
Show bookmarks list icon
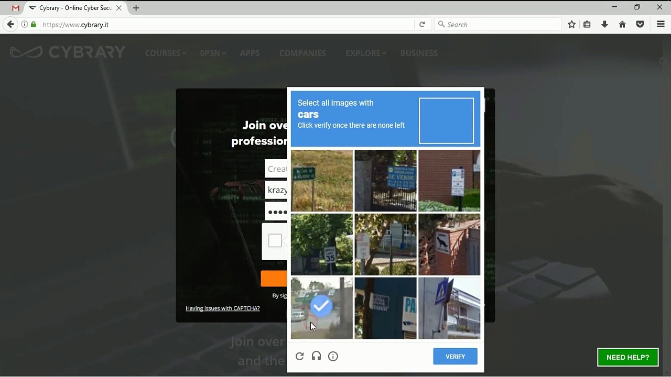(587, 25)
